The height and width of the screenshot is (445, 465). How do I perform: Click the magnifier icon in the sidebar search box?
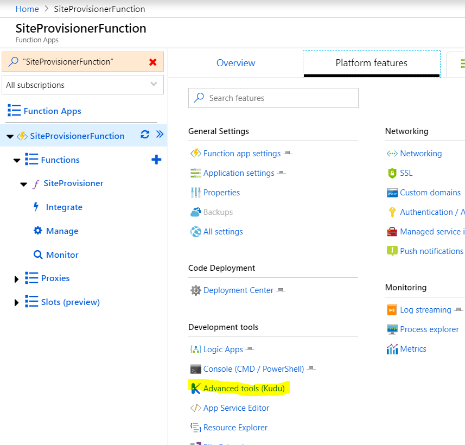[14, 62]
